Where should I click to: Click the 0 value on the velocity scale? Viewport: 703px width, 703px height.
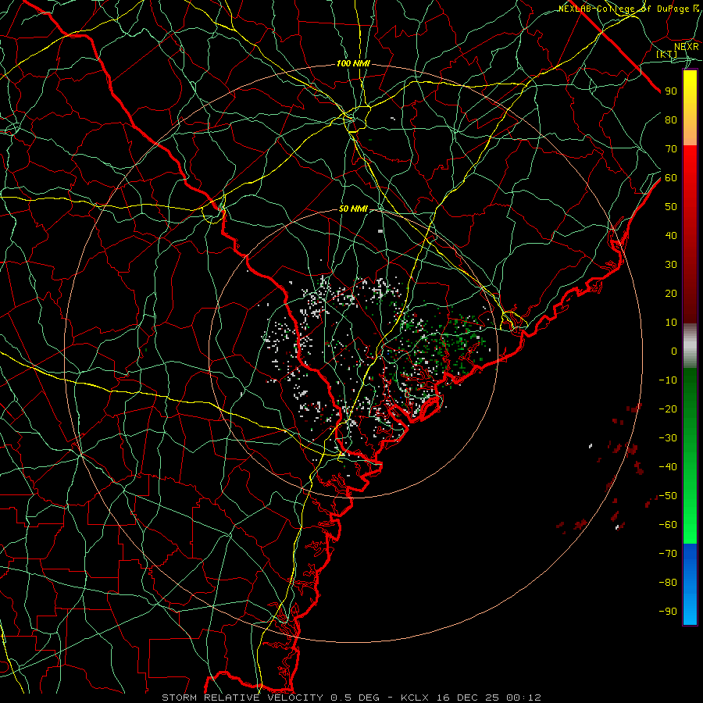tap(674, 351)
